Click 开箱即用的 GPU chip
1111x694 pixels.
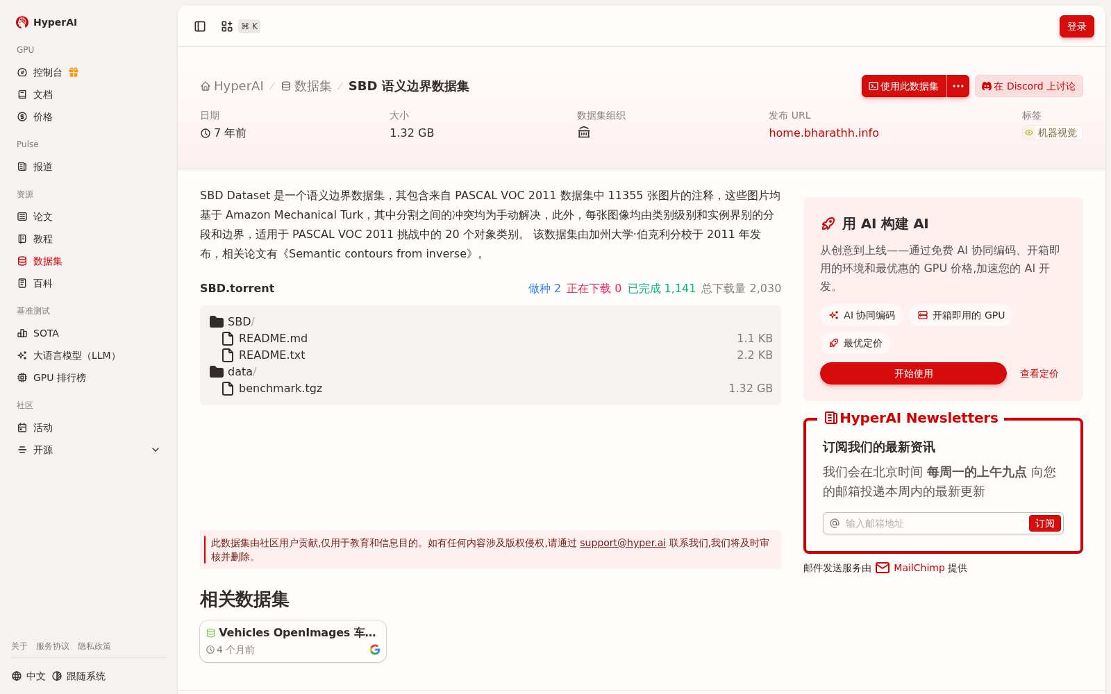pyautogui.click(x=961, y=315)
